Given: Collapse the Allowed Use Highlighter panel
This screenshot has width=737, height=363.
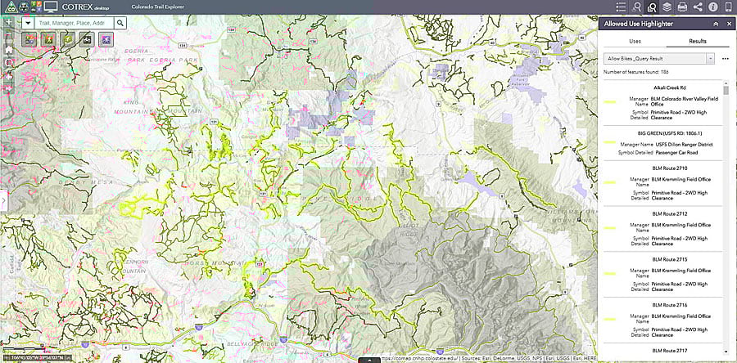Looking at the screenshot, I should click(716, 24).
